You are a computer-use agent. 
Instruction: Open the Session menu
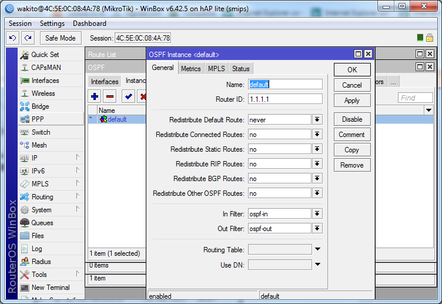(20, 24)
